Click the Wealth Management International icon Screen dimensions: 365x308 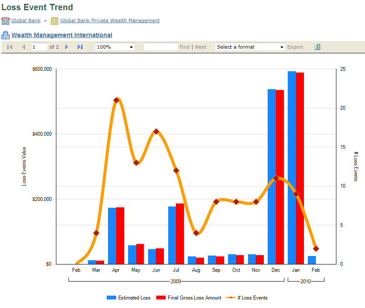pyautogui.click(x=6, y=35)
